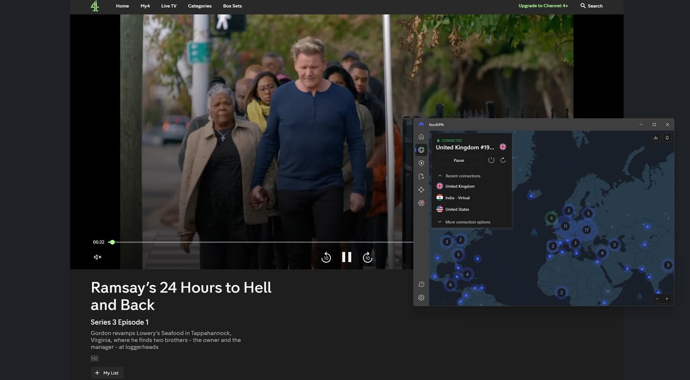Open NordVPN Threat Protection shield icon
Viewport: 690px width, 380px height.
pyautogui.click(x=421, y=163)
